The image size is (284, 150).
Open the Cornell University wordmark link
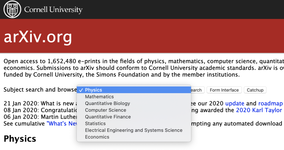pyautogui.click(x=53, y=10)
